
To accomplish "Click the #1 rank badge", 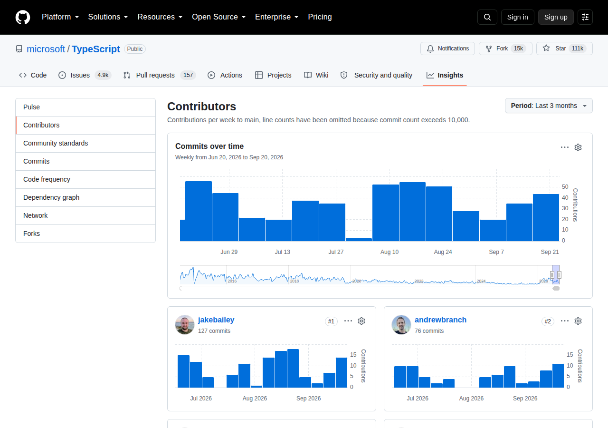I will (x=332, y=321).
